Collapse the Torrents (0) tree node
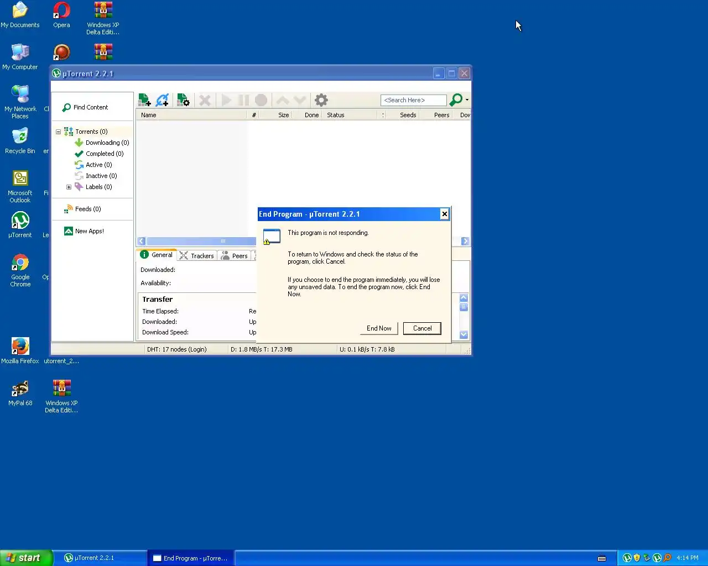 click(58, 132)
